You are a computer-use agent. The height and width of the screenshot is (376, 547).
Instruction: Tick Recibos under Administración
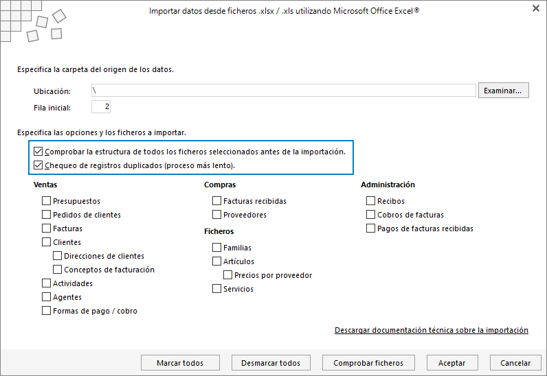[370, 201]
